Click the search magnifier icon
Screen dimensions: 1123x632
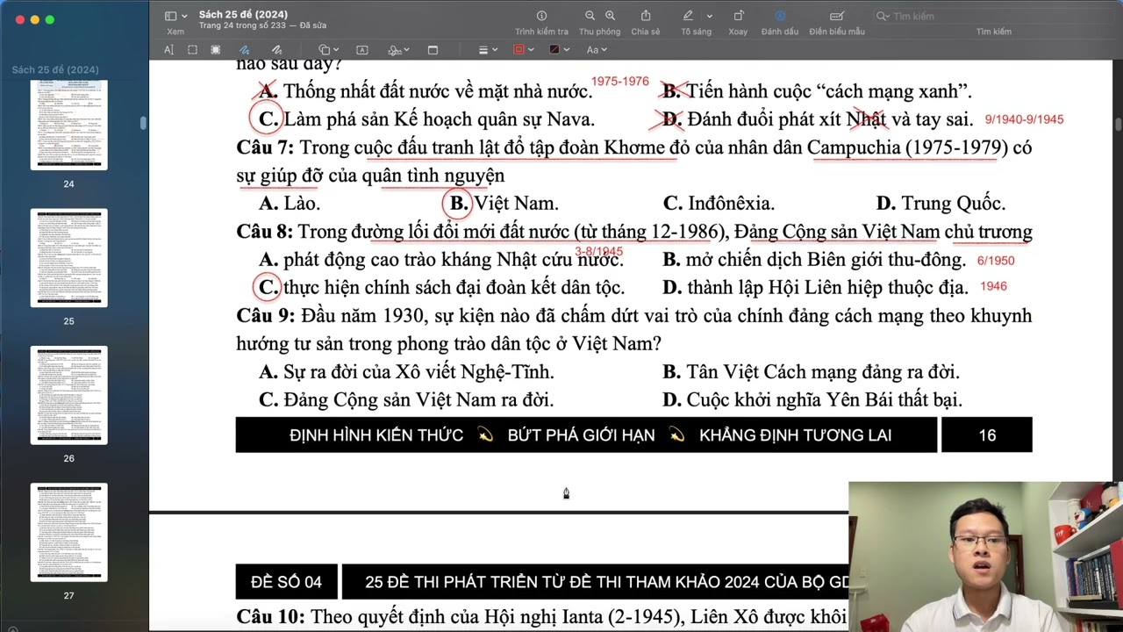pyautogui.click(x=882, y=17)
